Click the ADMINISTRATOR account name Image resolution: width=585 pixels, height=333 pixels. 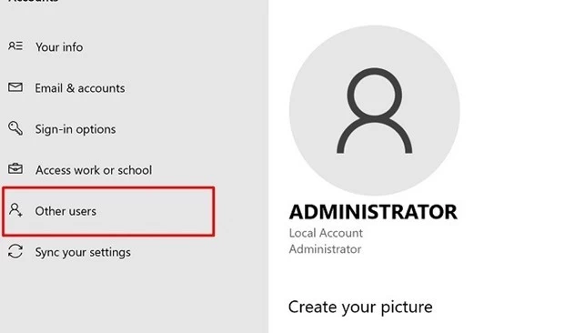[x=373, y=212]
